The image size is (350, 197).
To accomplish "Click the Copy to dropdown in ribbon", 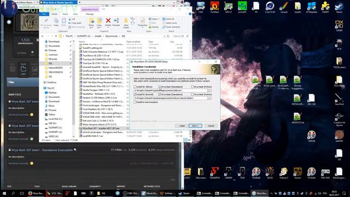I will tap(99, 23).
